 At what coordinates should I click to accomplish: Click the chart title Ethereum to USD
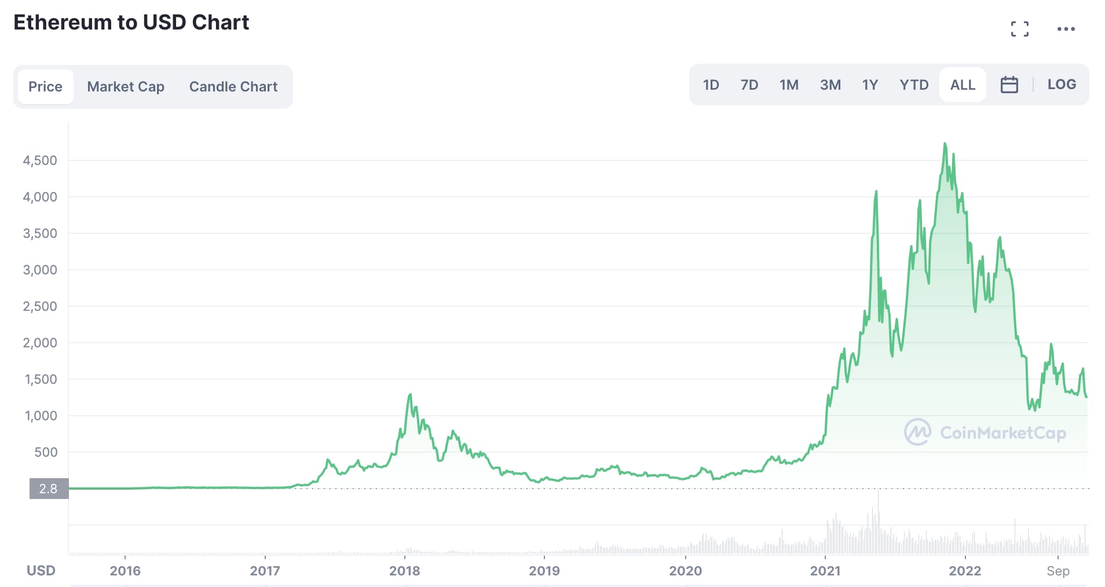tap(131, 23)
